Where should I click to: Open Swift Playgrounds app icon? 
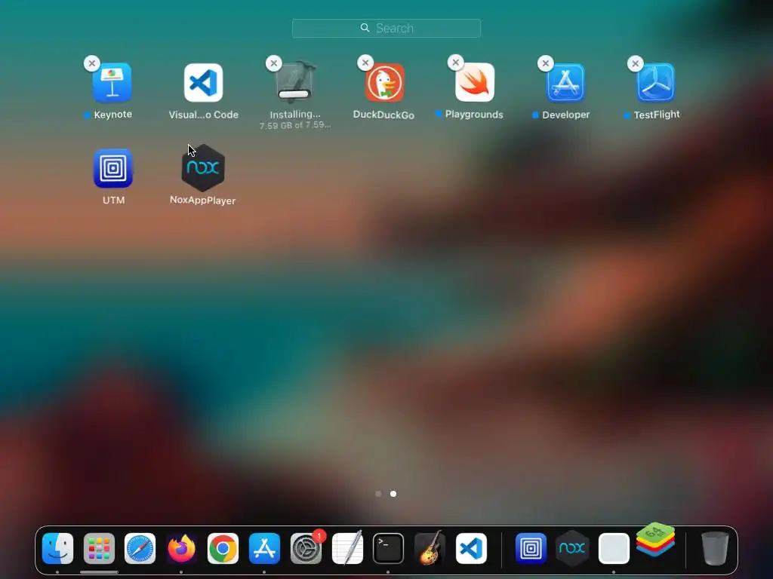(475, 82)
